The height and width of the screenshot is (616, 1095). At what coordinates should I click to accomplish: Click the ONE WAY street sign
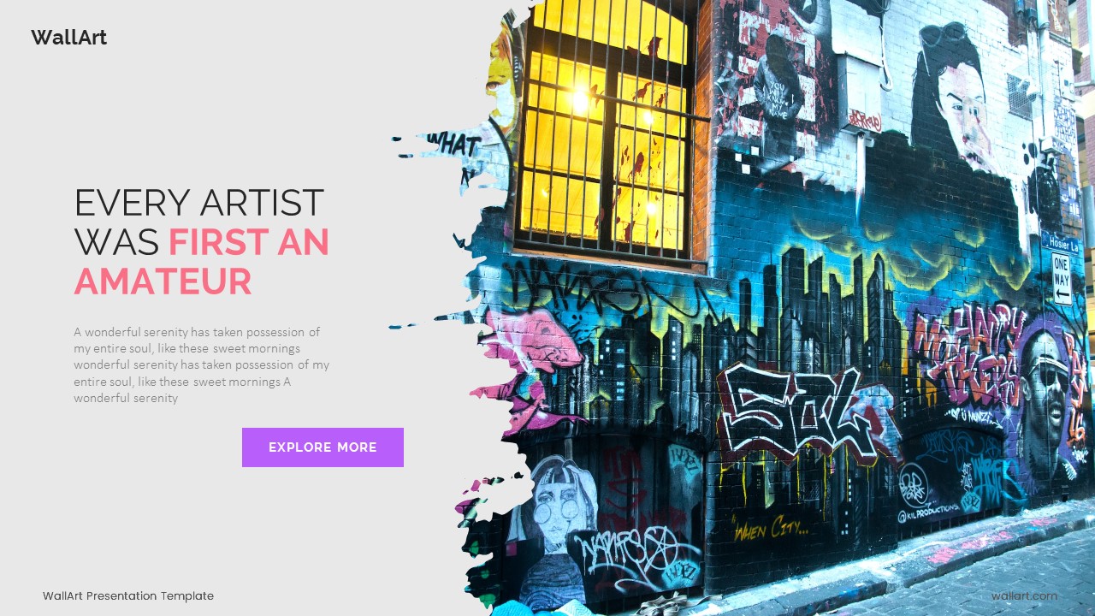tap(1062, 279)
